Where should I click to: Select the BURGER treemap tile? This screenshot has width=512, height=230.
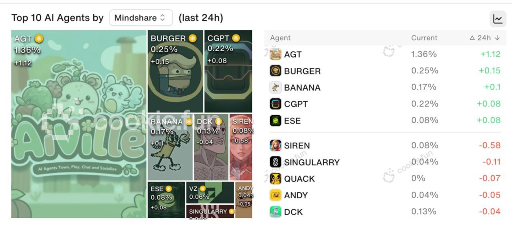[x=176, y=71]
